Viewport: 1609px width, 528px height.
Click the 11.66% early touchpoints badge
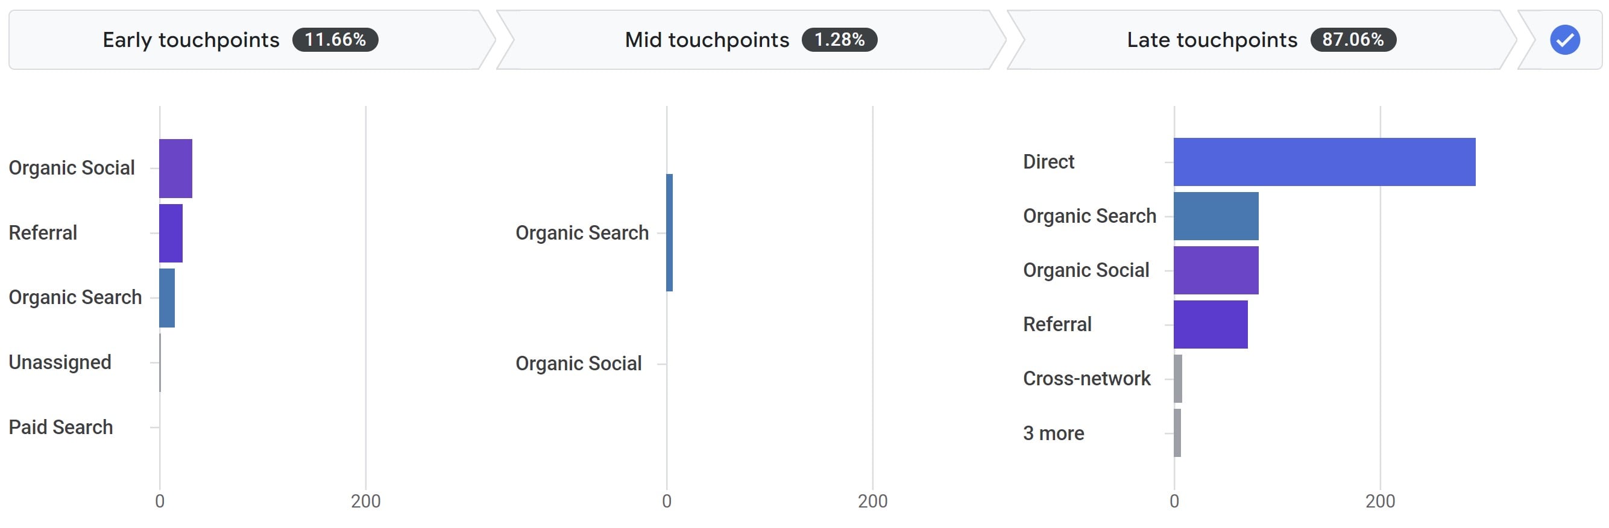335,40
